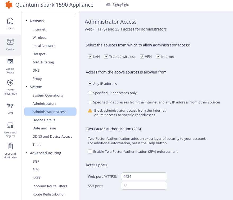Collapse the navigation side panel chevron
The image size is (233, 200).
[x=75, y=14]
